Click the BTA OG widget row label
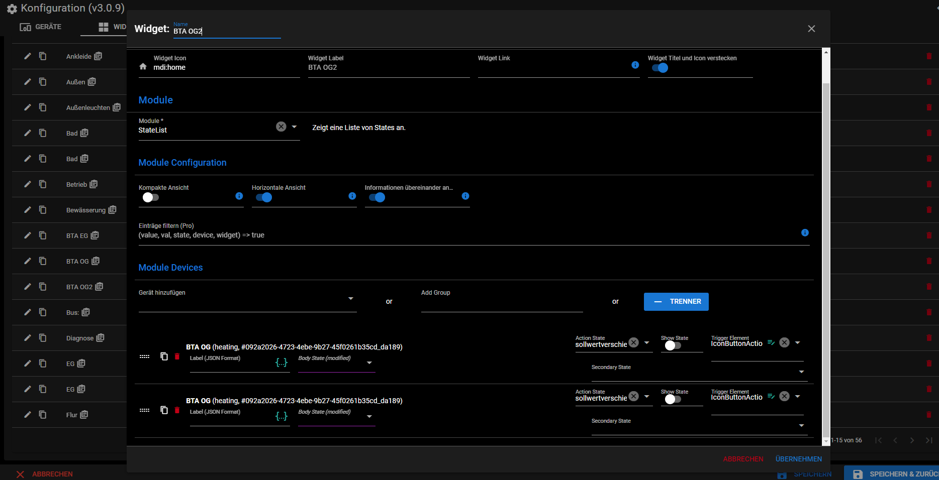Screen dimensions: 939x480 click(x=77, y=261)
